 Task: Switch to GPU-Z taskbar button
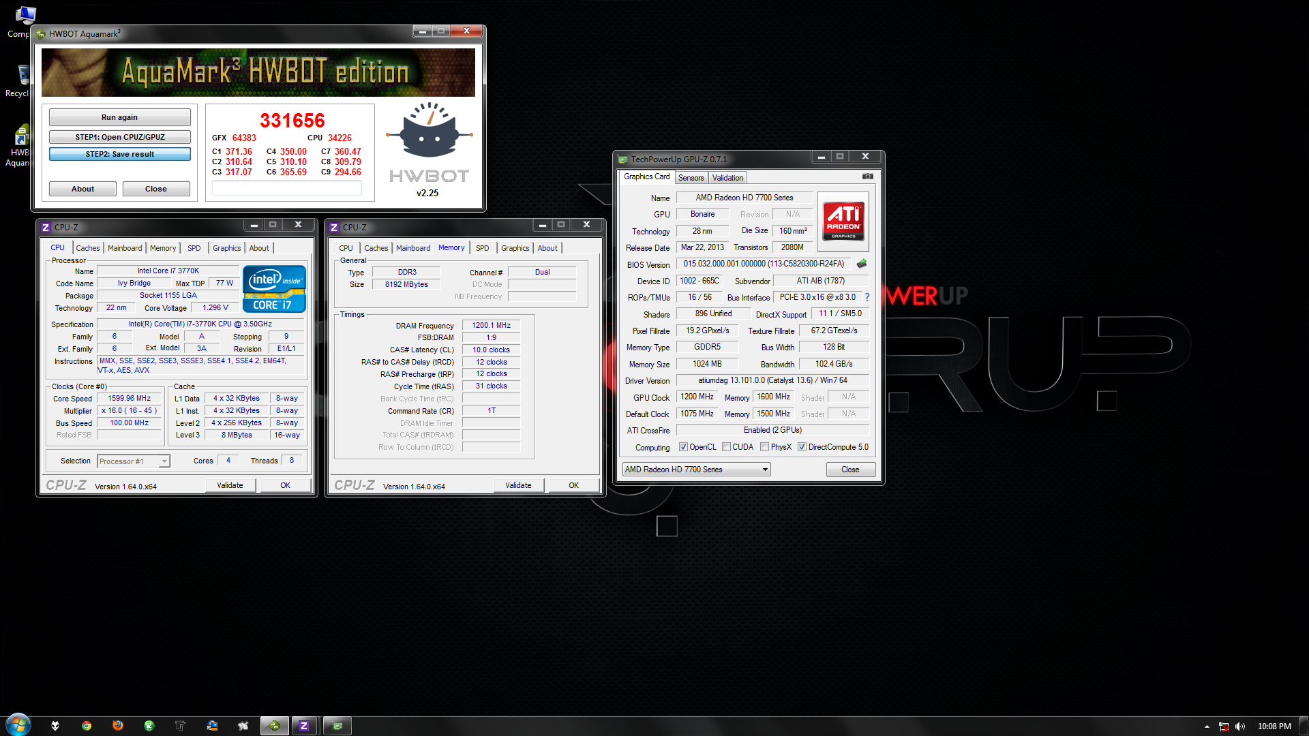click(x=337, y=726)
